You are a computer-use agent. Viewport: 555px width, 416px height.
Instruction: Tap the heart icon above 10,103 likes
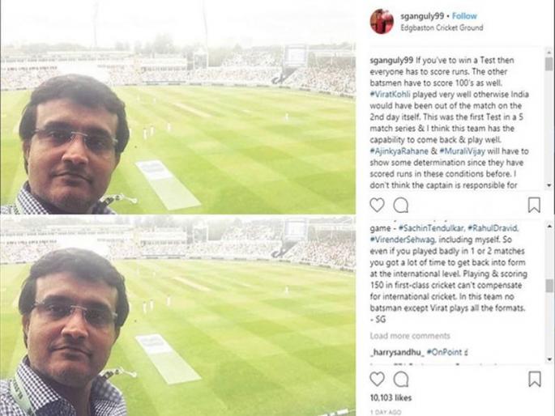[377, 379]
